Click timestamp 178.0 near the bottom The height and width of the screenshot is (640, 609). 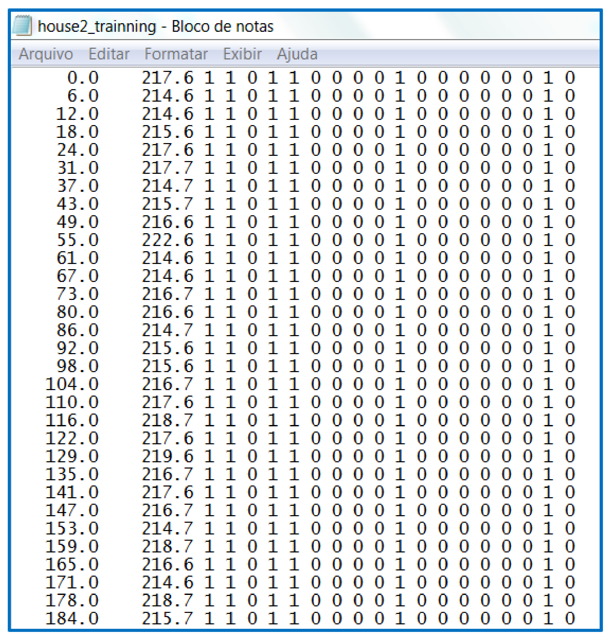coord(72,600)
